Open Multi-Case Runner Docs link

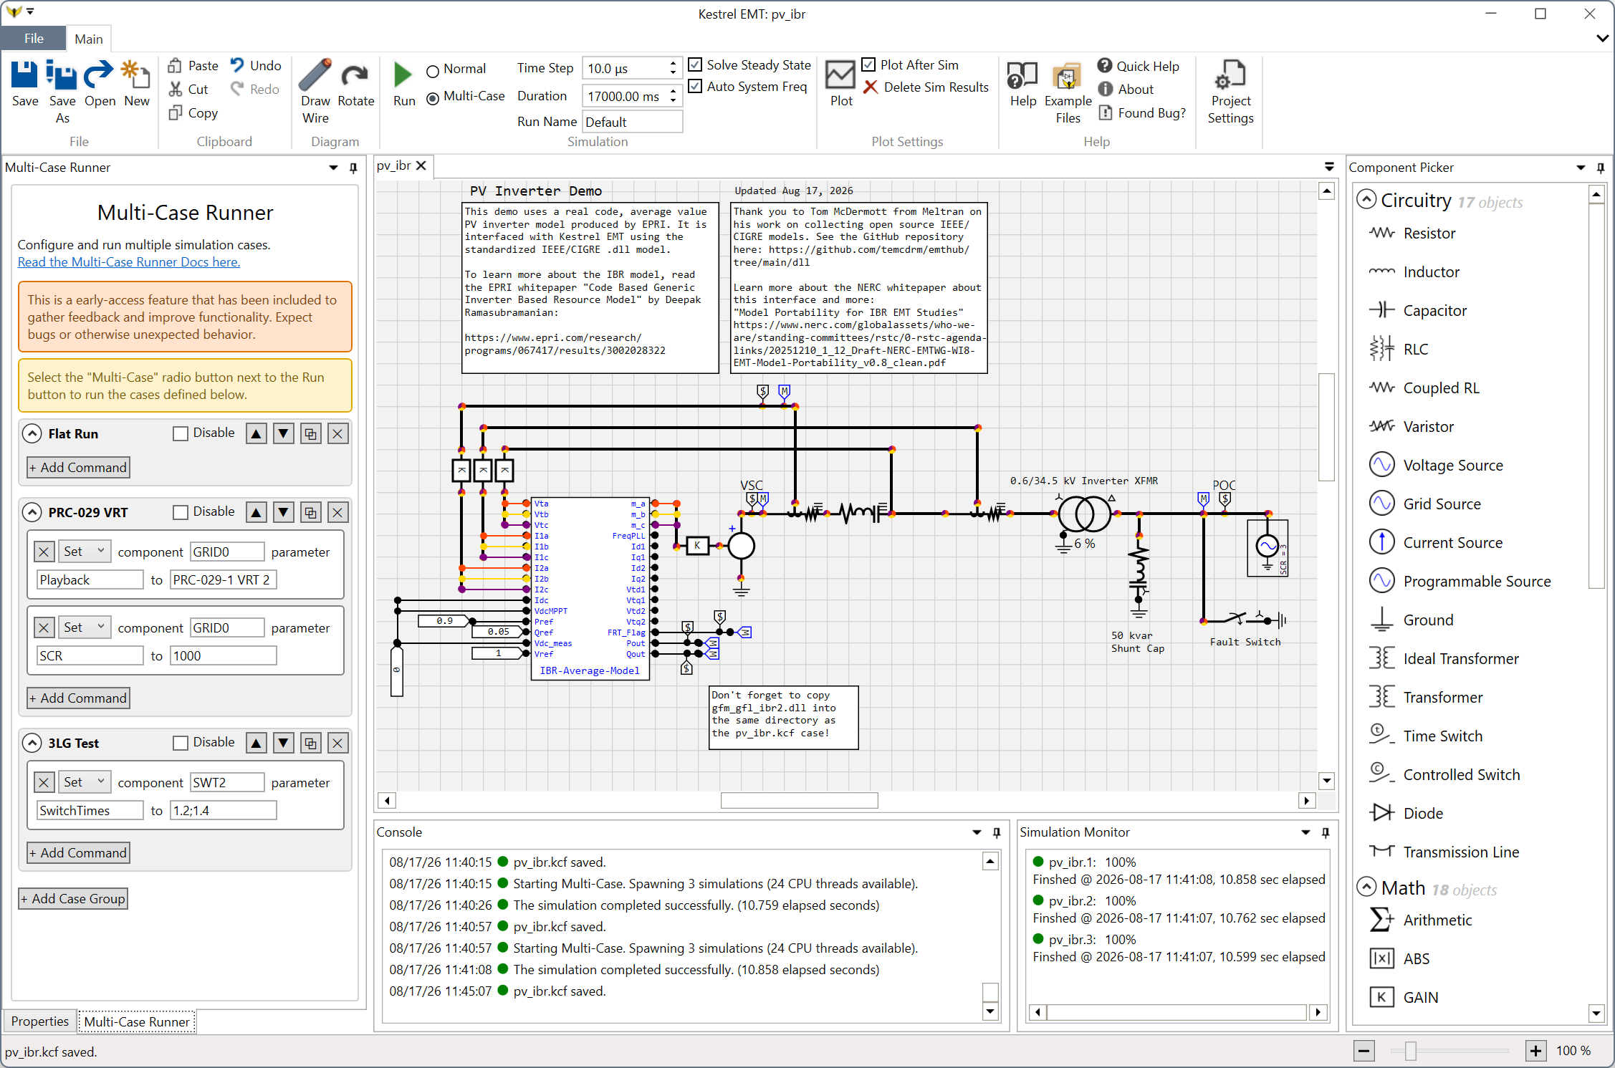[129, 262]
